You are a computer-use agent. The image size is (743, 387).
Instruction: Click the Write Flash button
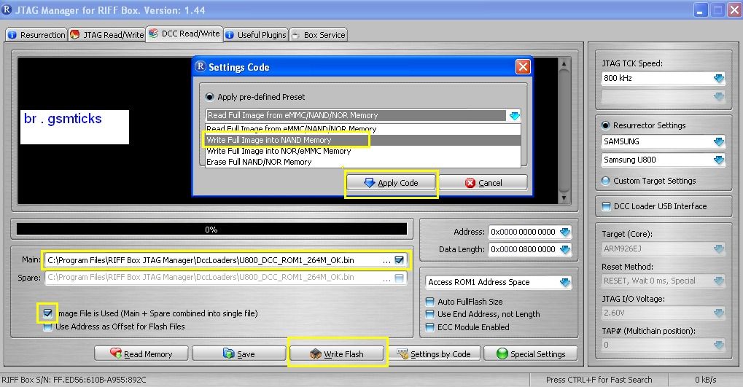pos(336,354)
